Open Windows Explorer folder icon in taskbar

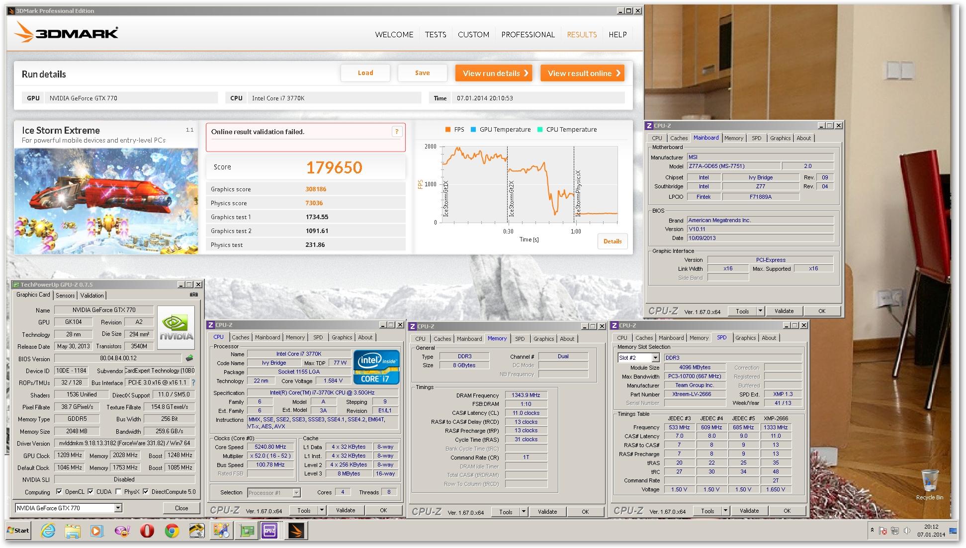[73, 531]
